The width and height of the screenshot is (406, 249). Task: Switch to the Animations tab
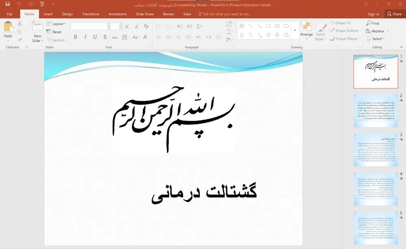coord(118,14)
